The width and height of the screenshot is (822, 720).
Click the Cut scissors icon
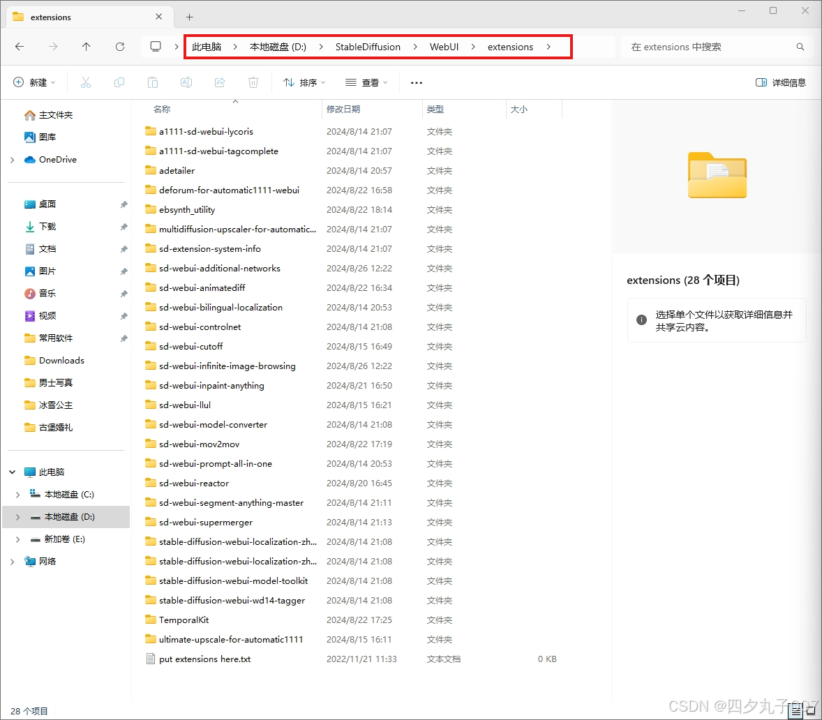[x=85, y=82]
